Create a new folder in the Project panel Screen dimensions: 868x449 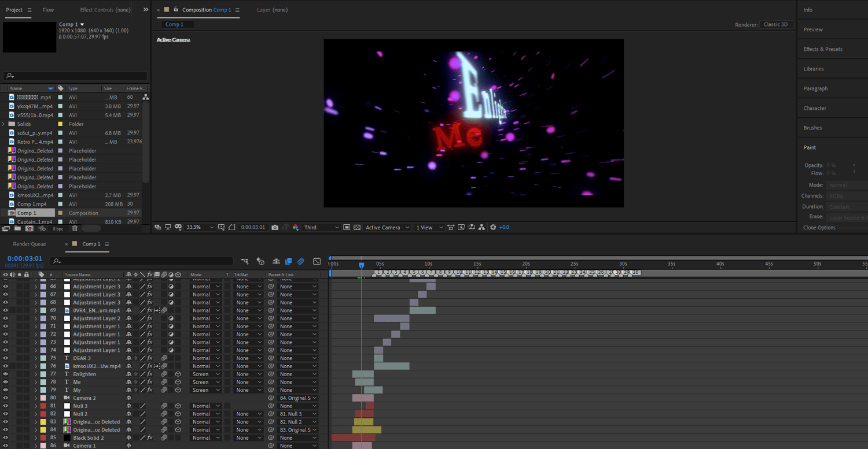tap(17, 228)
